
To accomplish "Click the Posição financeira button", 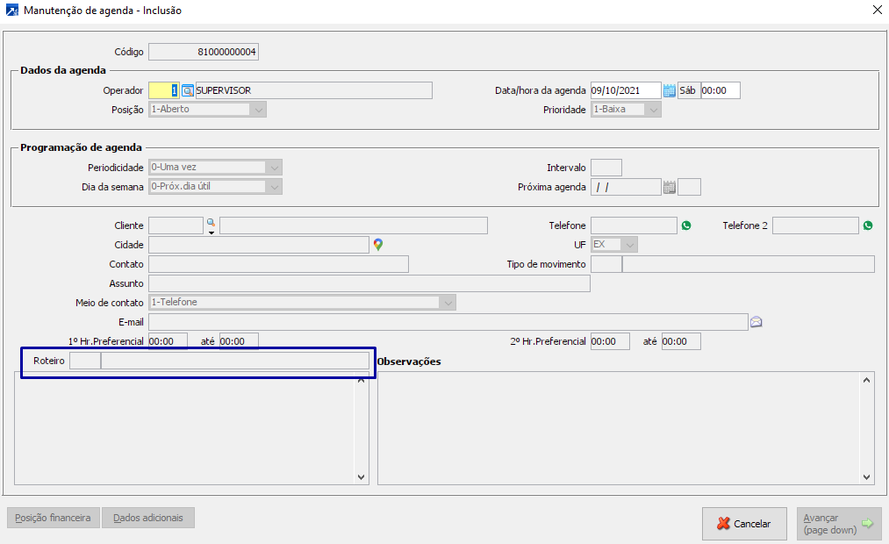I will click(54, 518).
